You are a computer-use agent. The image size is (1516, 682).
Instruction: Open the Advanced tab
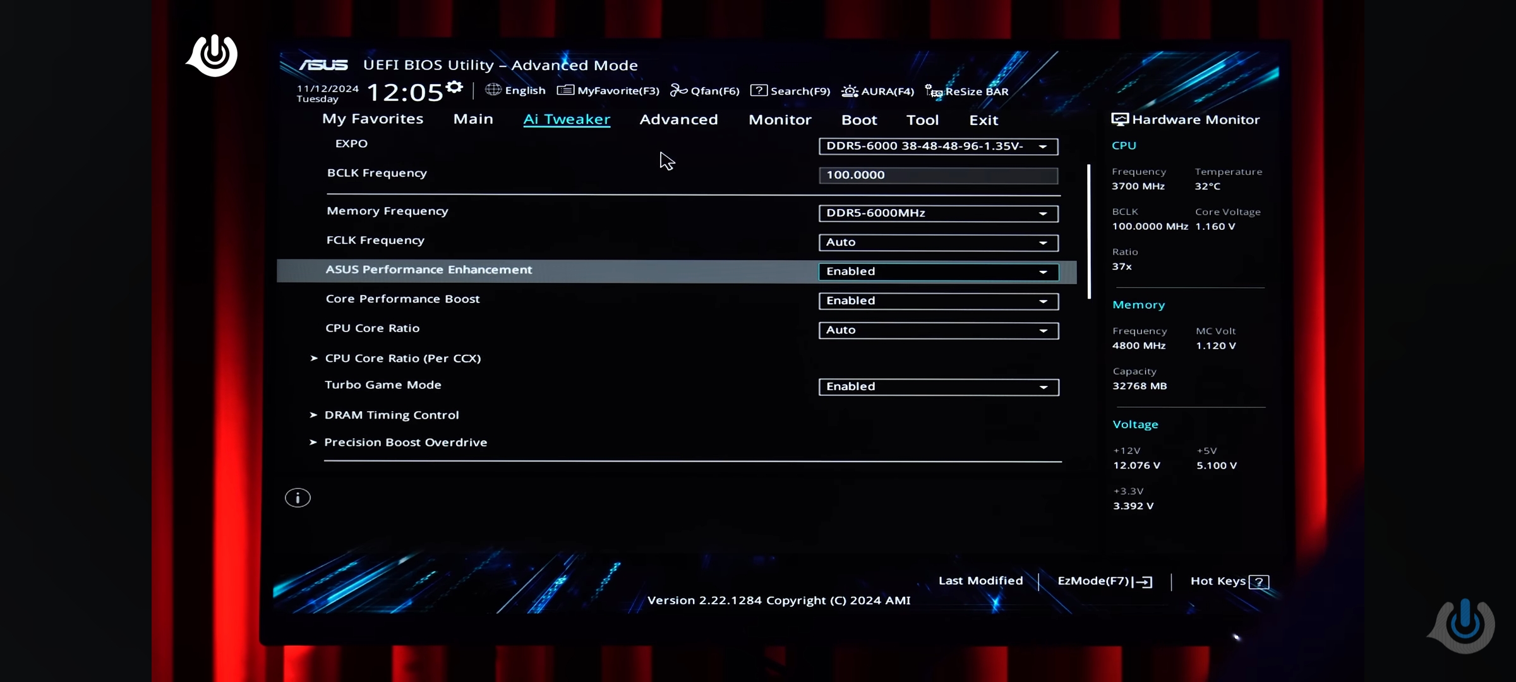click(678, 119)
